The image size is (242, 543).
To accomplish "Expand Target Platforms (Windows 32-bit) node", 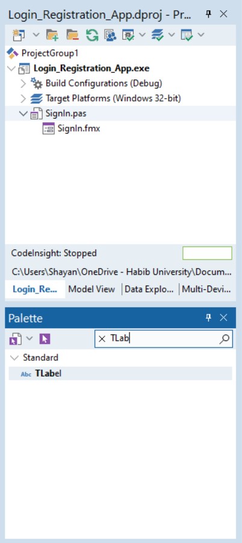I will (x=23, y=99).
